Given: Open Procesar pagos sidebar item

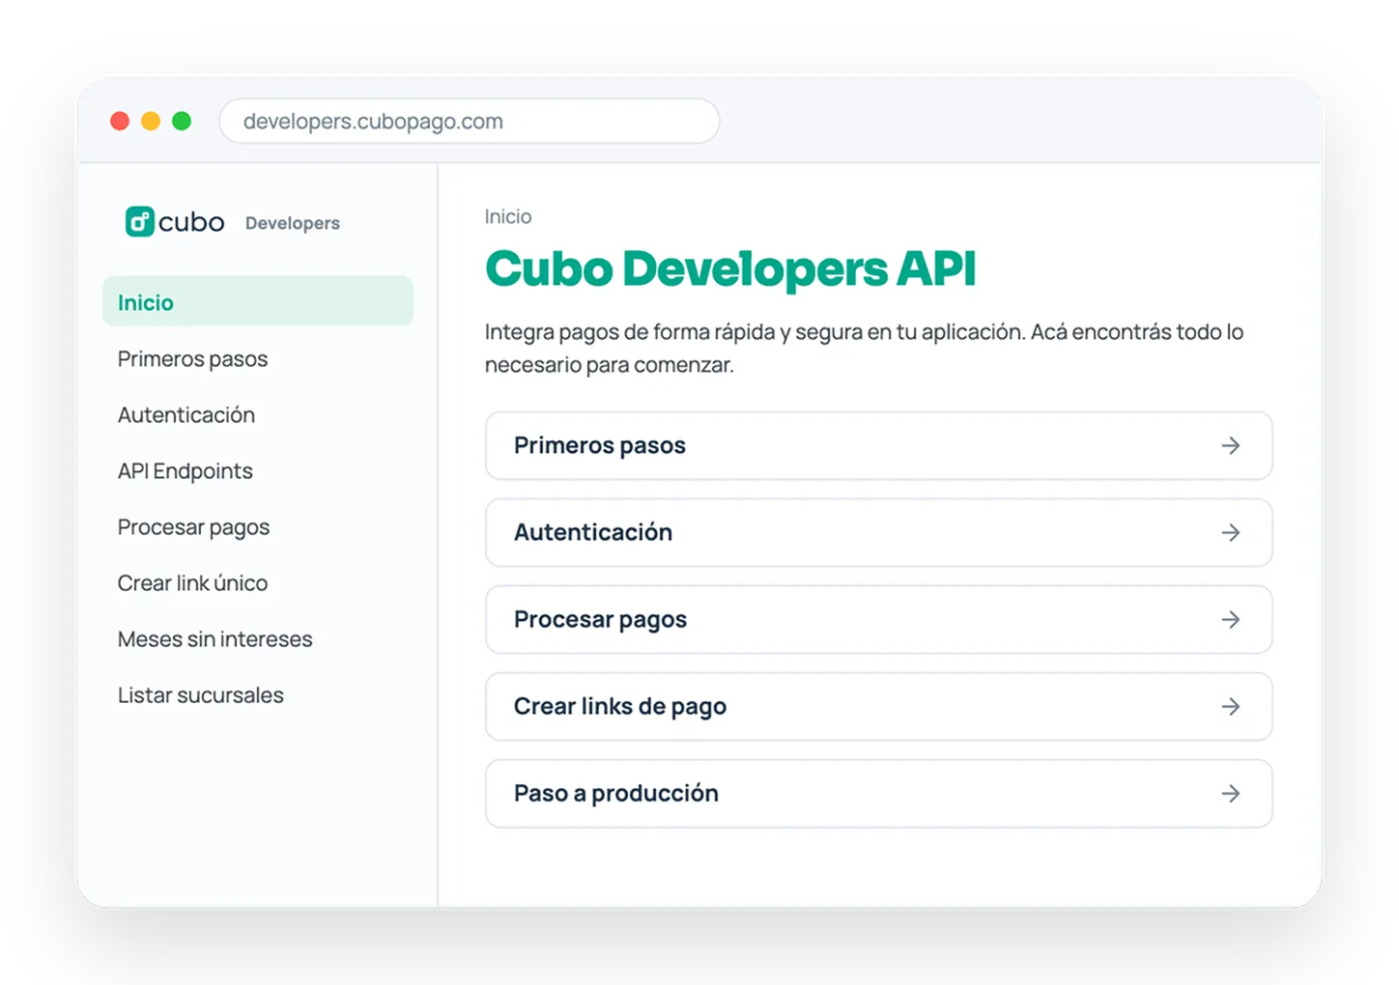Looking at the screenshot, I should 193,527.
